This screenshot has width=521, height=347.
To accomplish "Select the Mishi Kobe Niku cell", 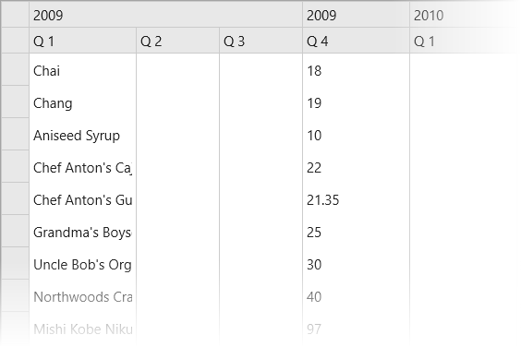I will point(83,329).
